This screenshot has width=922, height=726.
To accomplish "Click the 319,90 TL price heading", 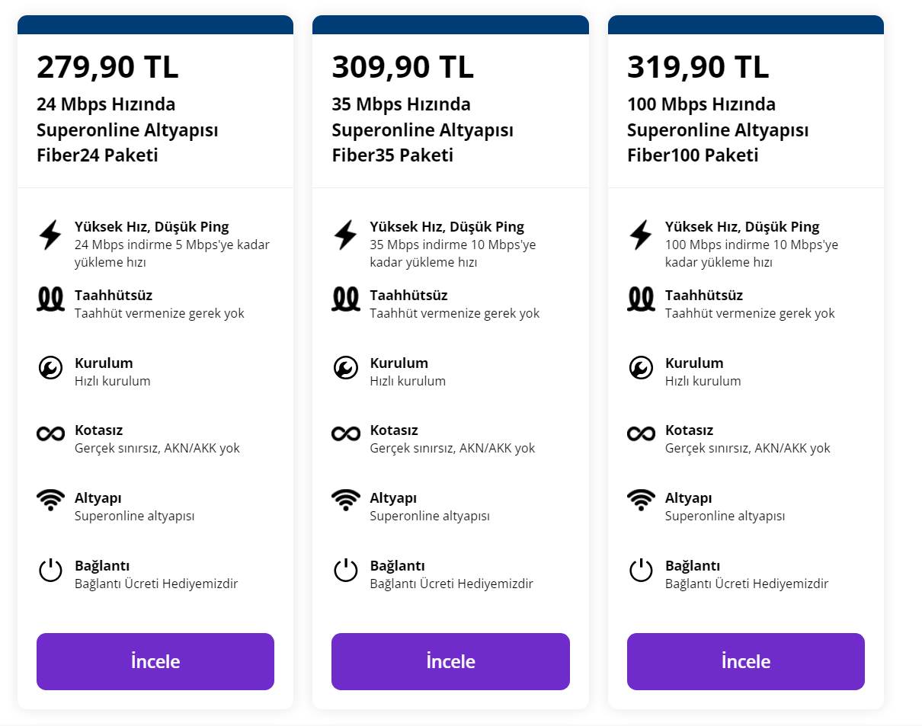I will pos(698,67).
